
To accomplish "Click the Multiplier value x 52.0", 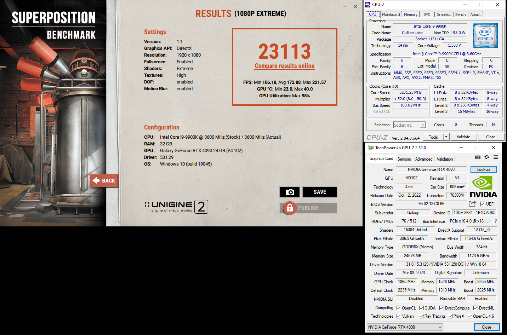I will [x=410, y=99].
